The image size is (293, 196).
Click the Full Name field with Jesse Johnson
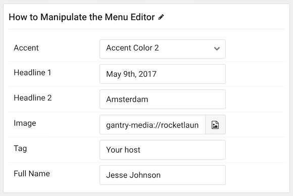(x=163, y=175)
